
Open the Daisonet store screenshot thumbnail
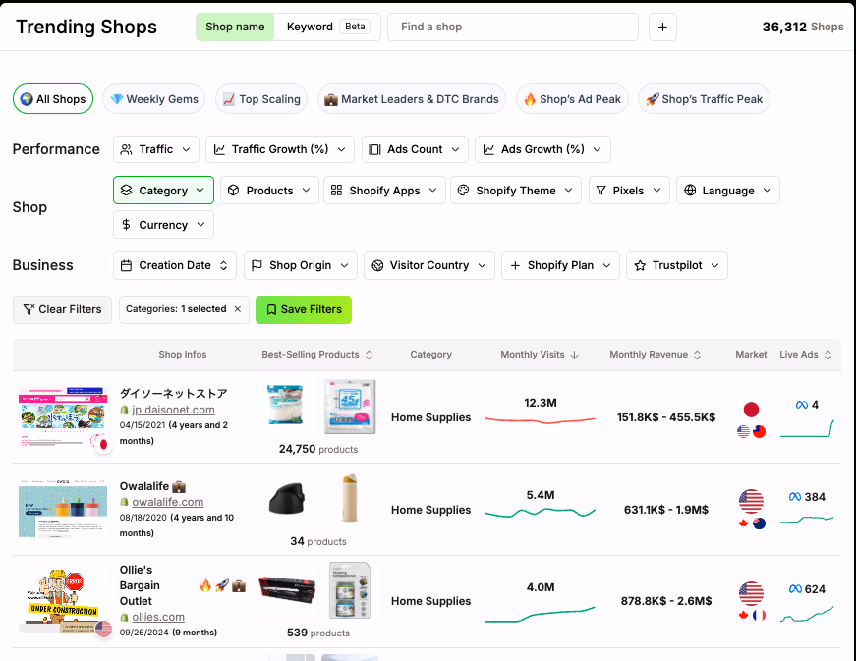[63, 416]
